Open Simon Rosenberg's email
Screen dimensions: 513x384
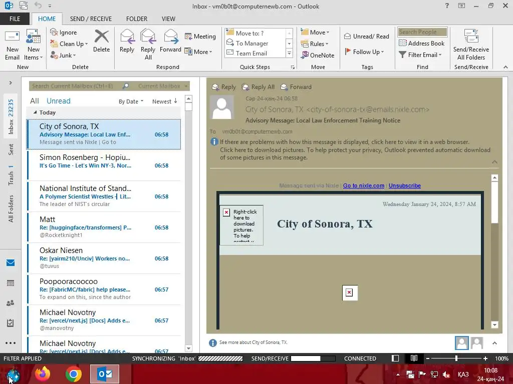[x=104, y=165]
